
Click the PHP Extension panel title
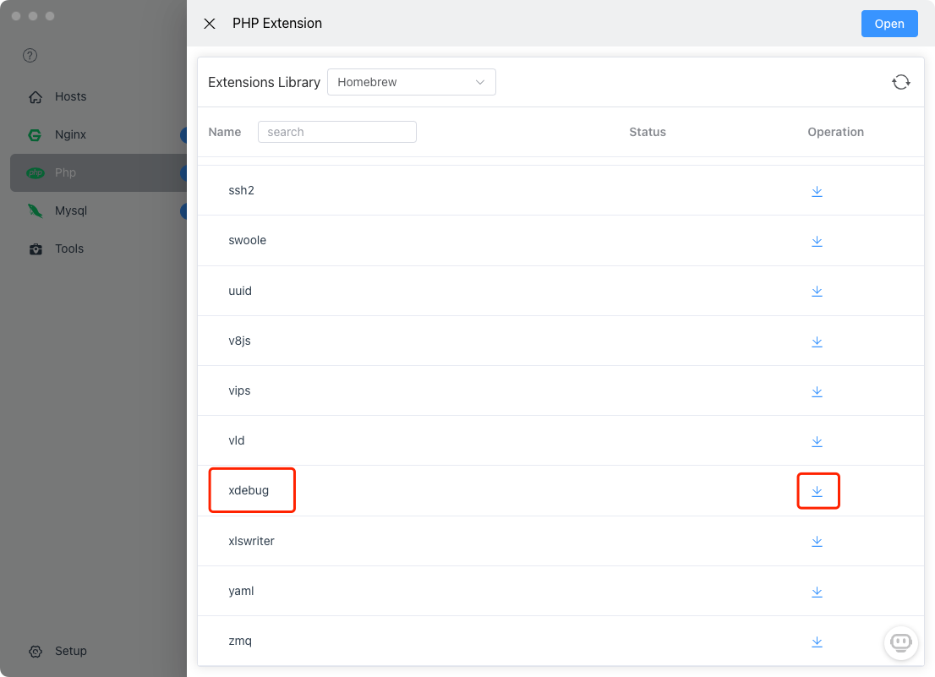tap(277, 23)
